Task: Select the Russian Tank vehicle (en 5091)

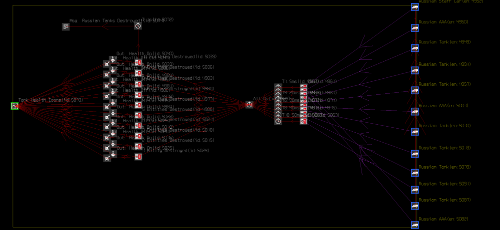Action: 414,190
